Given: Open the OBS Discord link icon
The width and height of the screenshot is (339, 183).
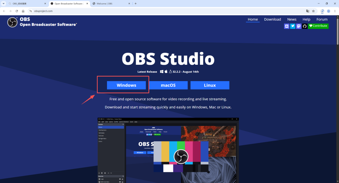Looking at the screenshot, I should 287,26.
